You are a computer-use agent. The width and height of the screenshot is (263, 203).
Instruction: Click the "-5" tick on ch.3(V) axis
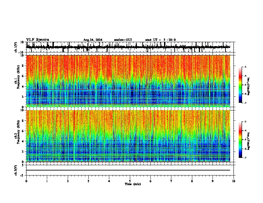(22, 175)
